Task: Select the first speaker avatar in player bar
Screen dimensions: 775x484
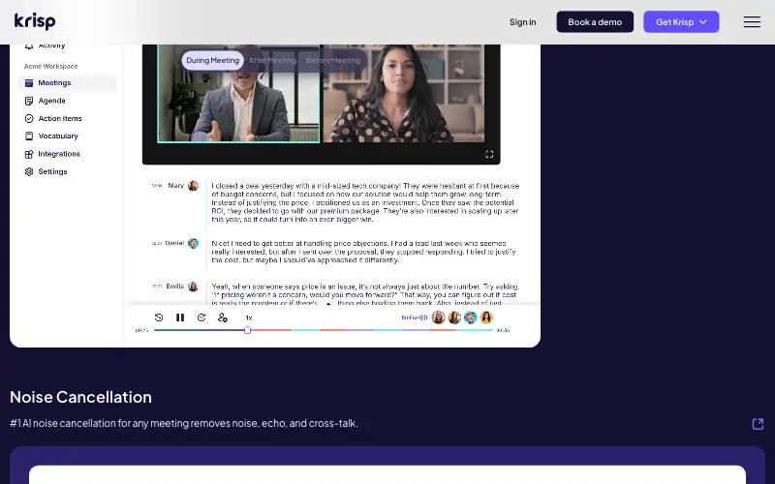Action: click(x=439, y=318)
